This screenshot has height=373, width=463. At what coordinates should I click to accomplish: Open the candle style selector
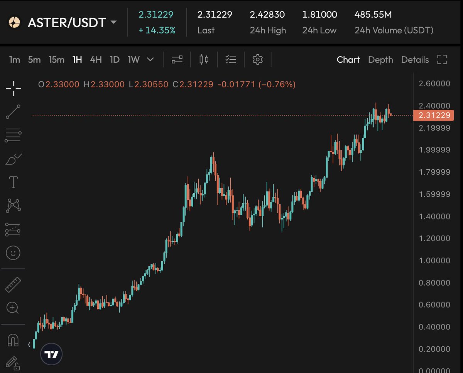click(203, 60)
